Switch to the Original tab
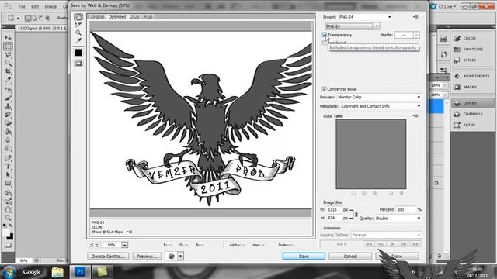497x279 pixels. pyautogui.click(x=98, y=17)
